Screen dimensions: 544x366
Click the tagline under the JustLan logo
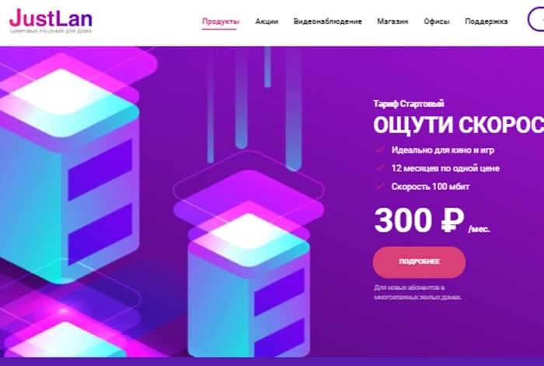click(51, 31)
